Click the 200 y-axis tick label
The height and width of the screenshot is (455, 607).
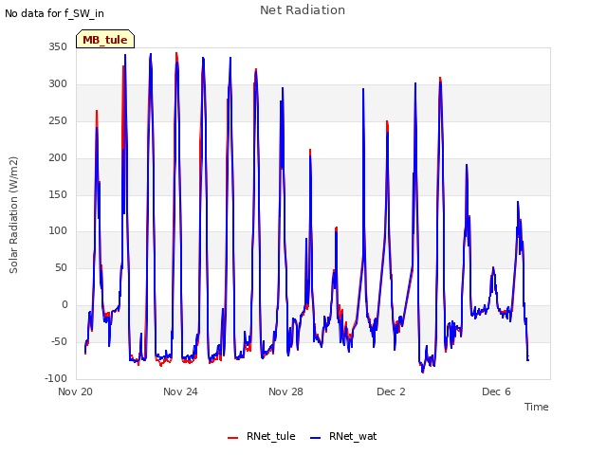pyautogui.click(x=58, y=158)
